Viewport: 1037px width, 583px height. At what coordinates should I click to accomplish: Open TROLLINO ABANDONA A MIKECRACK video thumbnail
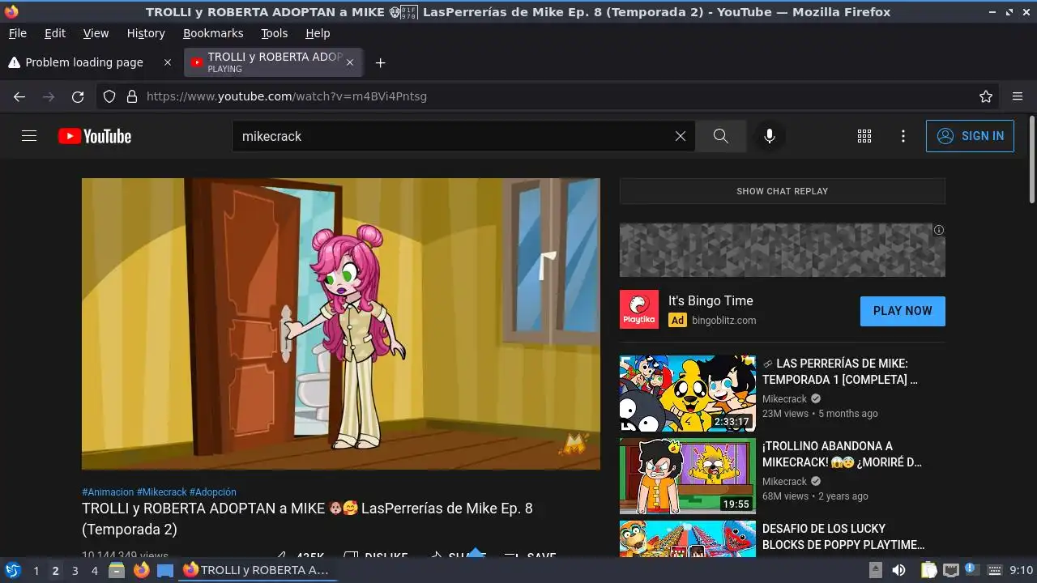point(688,476)
